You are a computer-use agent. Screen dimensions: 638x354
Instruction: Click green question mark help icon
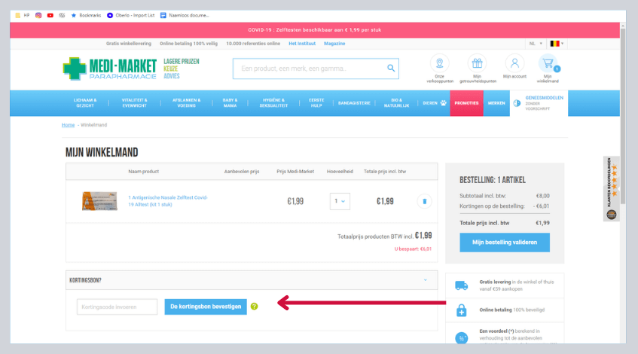(x=255, y=307)
